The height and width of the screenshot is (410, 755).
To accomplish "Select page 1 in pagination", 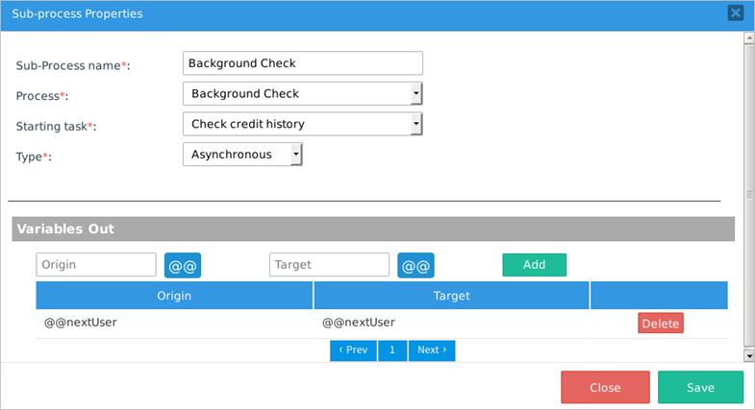I will pyautogui.click(x=392, y=350).
